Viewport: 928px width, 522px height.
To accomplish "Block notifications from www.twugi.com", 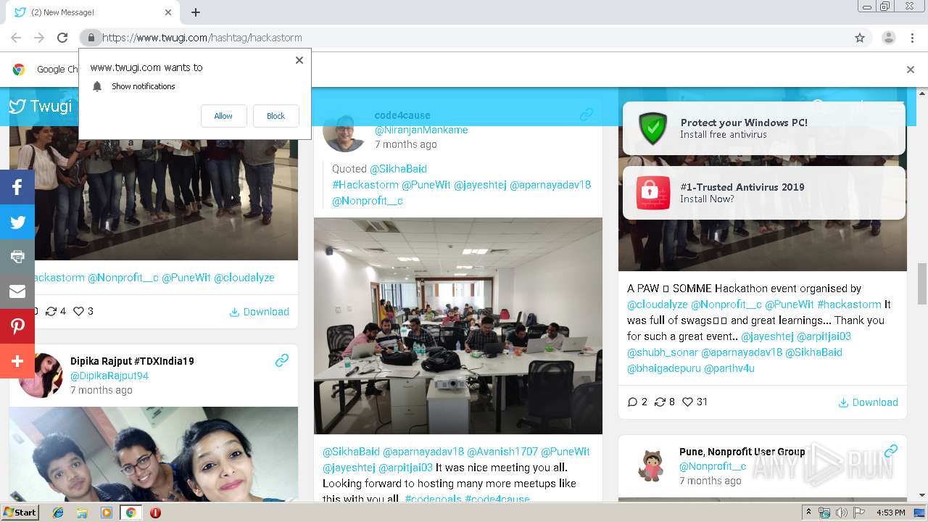I will point(275,116).
